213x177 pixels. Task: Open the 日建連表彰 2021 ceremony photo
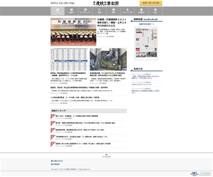(x=73, y=32)
